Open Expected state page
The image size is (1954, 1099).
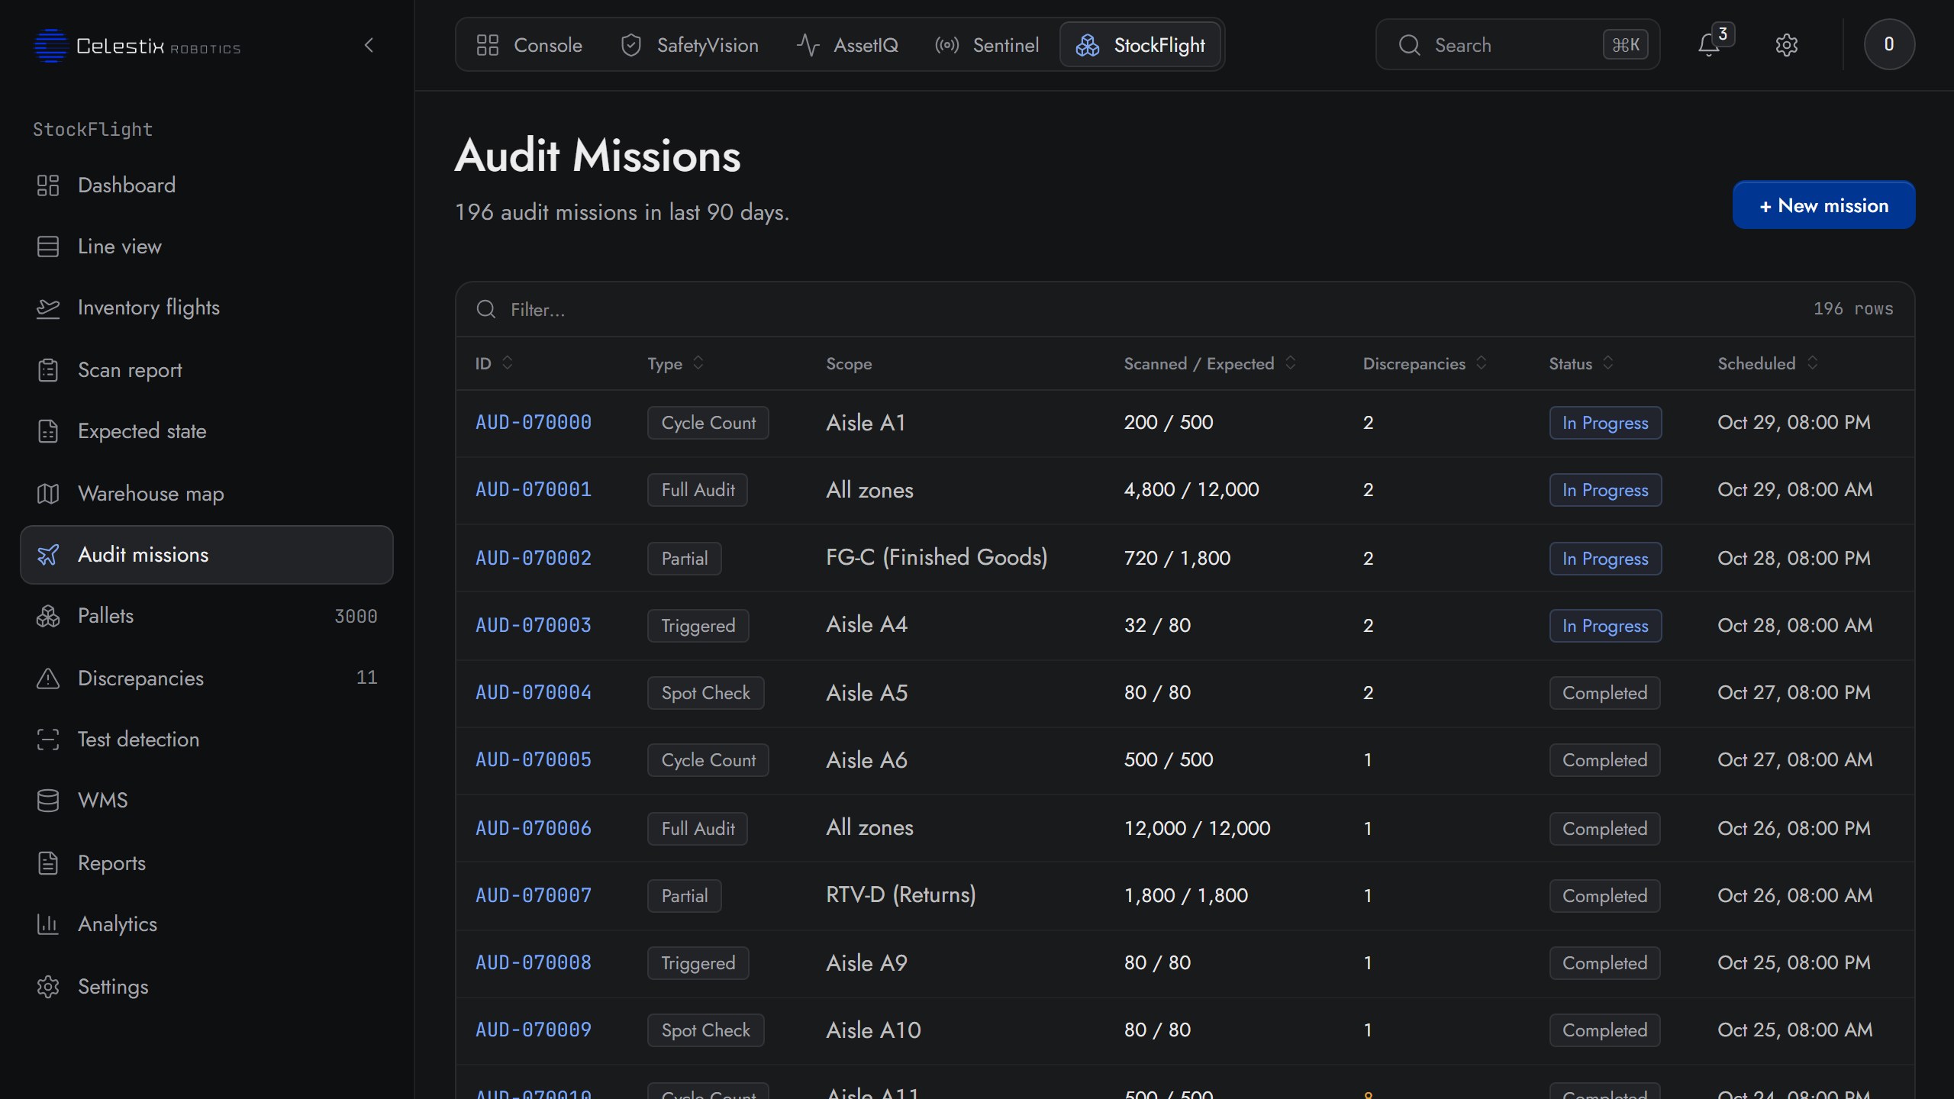point(207,431)
